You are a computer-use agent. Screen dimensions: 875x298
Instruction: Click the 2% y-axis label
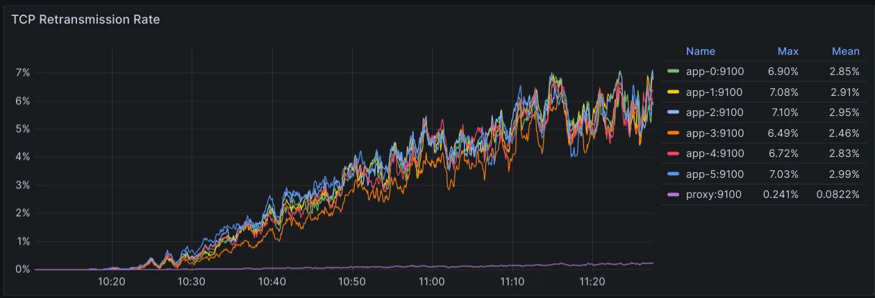[x=23, y=213]
